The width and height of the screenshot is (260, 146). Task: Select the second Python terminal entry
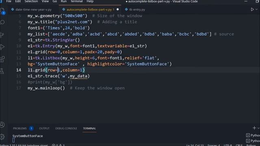pos(253,141)
